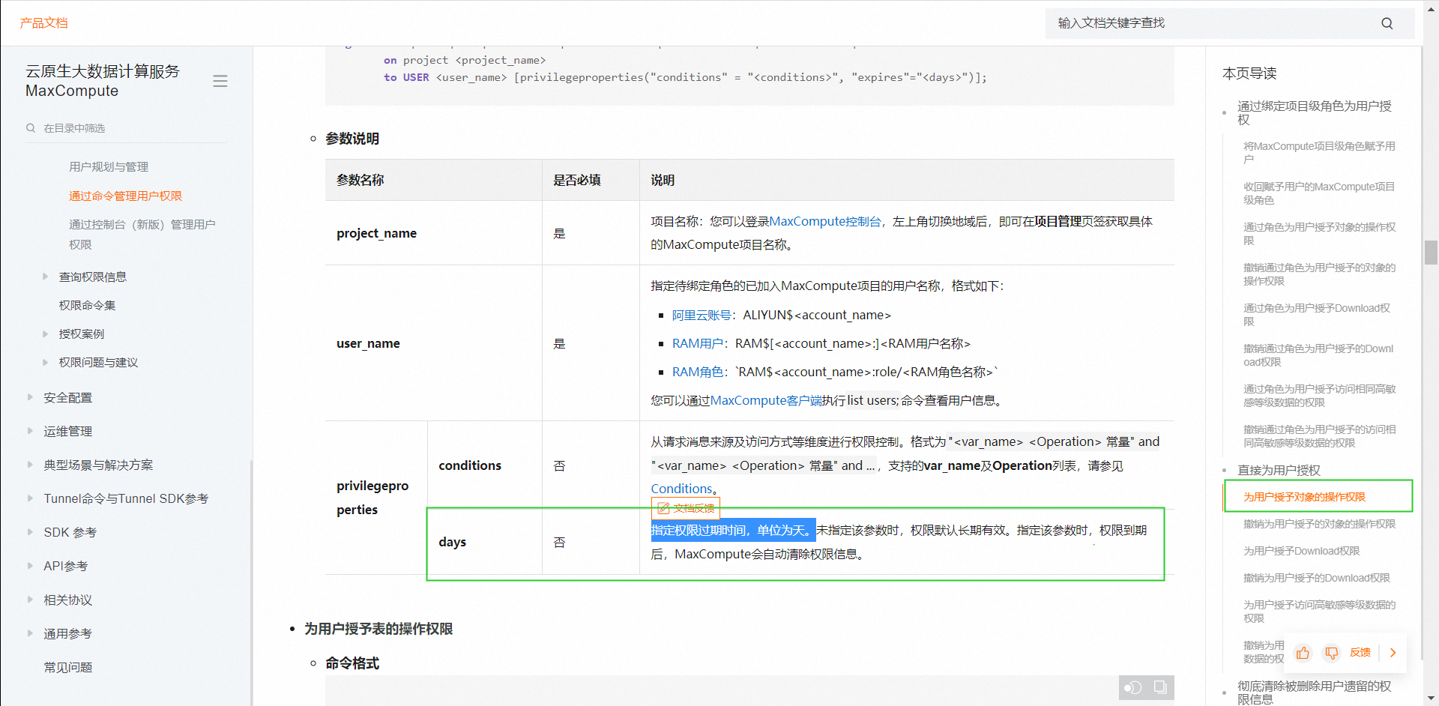Expand the 运维管理 section
This screenshot has height=706, width=1439.
tap(30, 431)
